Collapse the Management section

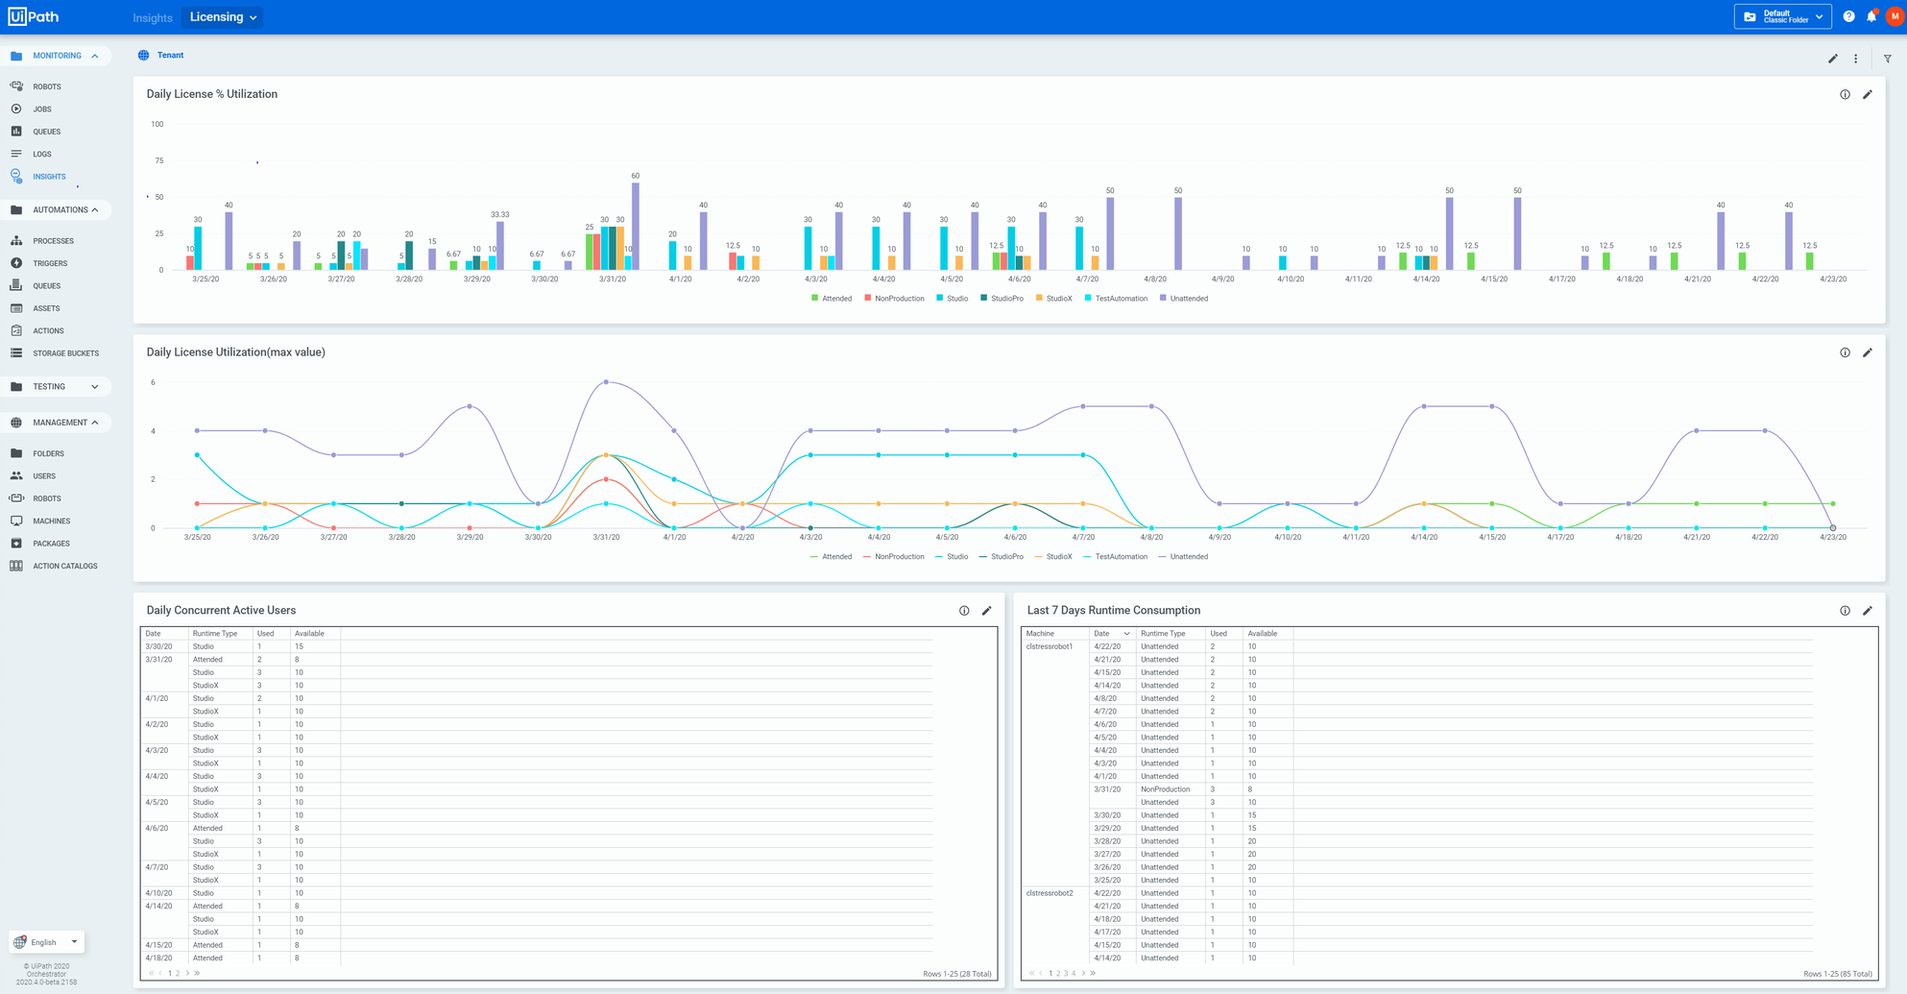[95, 423]
